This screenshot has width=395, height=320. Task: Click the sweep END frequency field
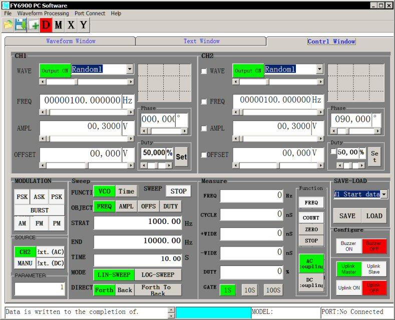point(138,241)
